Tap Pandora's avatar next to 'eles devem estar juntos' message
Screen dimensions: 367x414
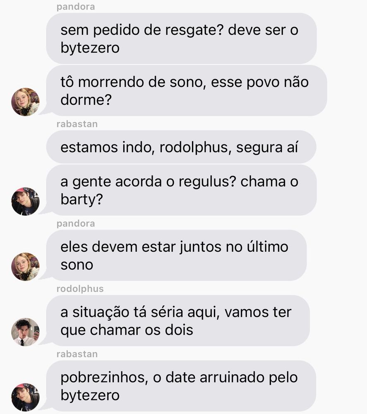[x=25, y=267]
